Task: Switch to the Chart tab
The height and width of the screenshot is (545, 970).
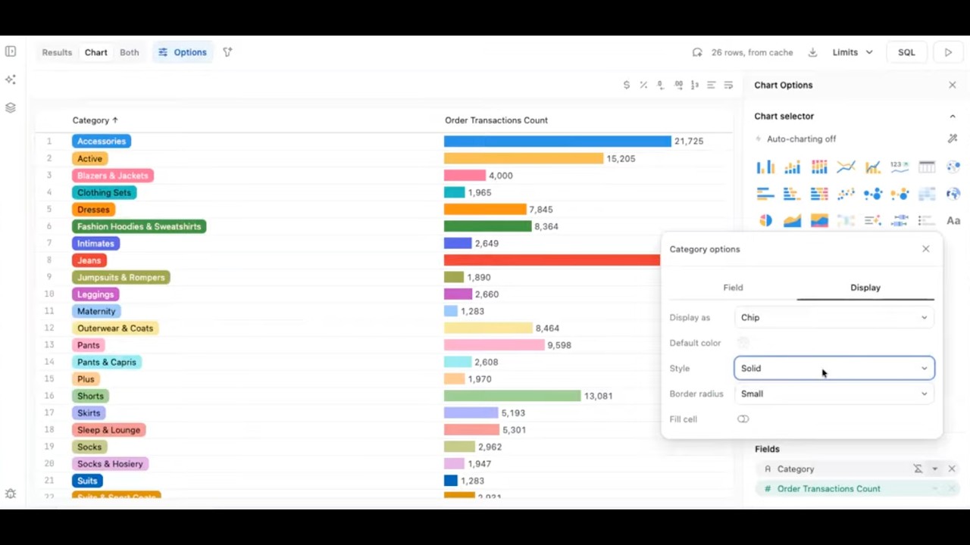Action: tap(95, 52)
